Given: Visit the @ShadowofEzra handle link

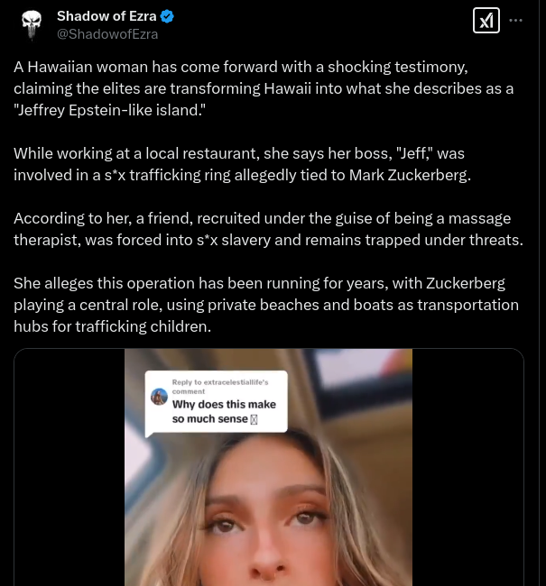Looking at the screenshot, I should 107,34.
